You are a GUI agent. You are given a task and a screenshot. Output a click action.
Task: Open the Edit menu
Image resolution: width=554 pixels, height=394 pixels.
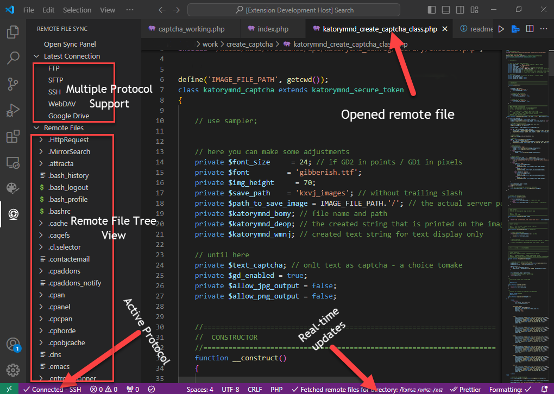tap(48, 10)
